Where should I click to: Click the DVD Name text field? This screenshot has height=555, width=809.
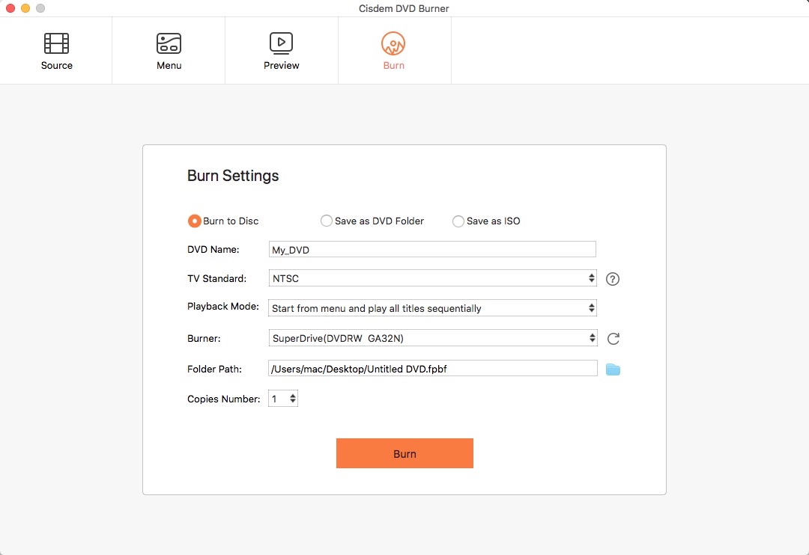click(x=432, y=250)
